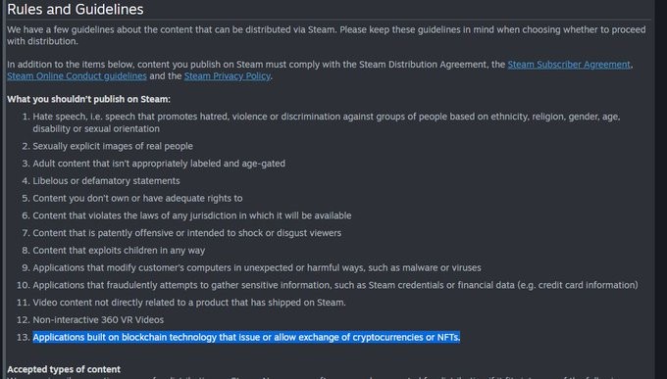Open the Steam Online Conduct guidelines link

[x=77, y=76]
